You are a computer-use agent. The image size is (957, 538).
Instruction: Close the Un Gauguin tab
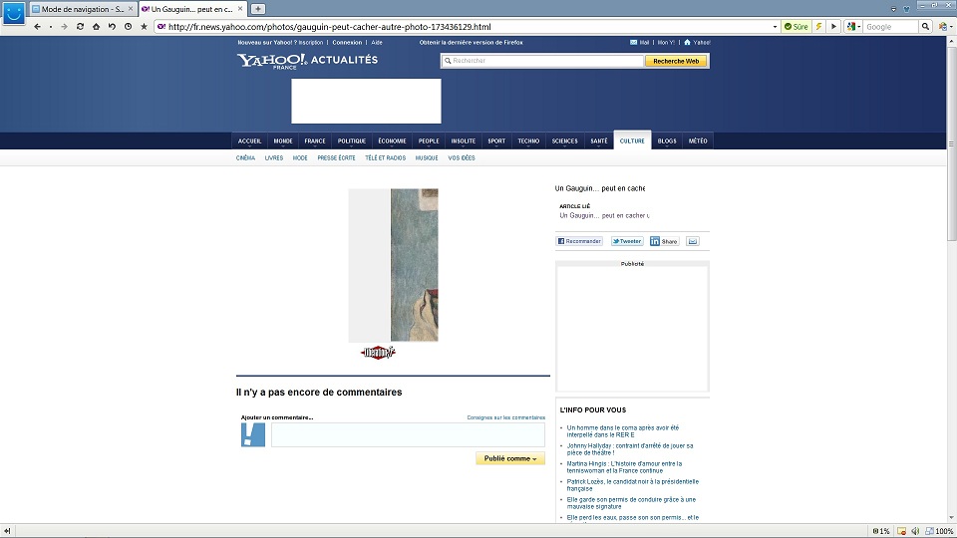pyautogui.click(x=240, y=9)
